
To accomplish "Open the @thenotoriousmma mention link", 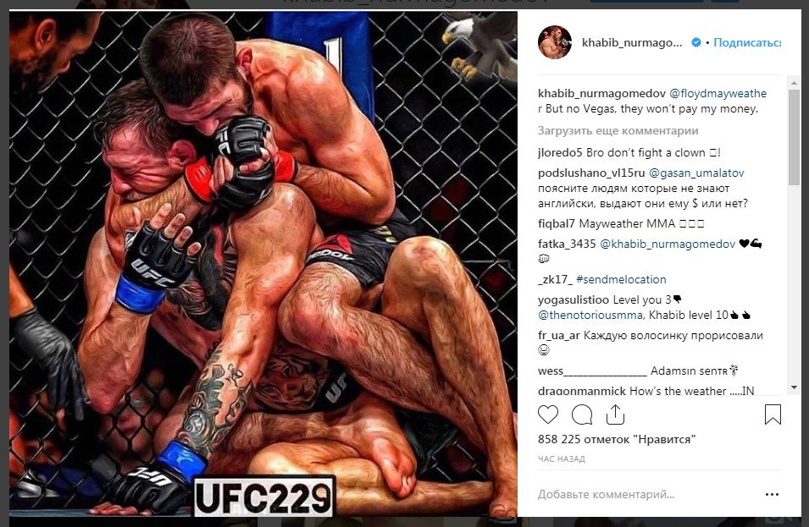I will (x=590, y=315).
